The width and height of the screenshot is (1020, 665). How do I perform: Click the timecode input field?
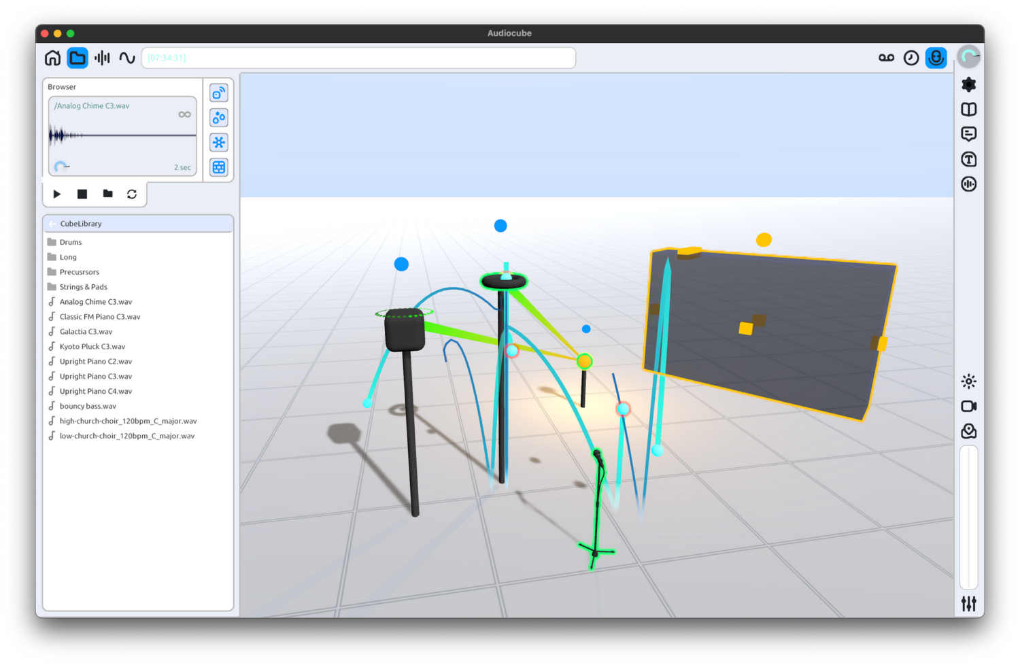[x=358, y=58]
